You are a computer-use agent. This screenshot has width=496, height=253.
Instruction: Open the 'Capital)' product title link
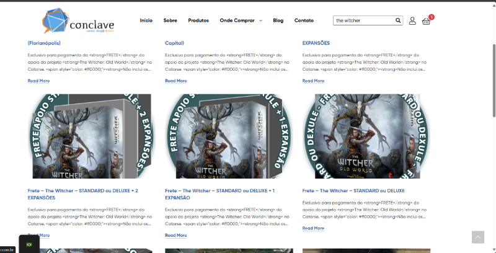pyautogui.click(x=174, y=43)
